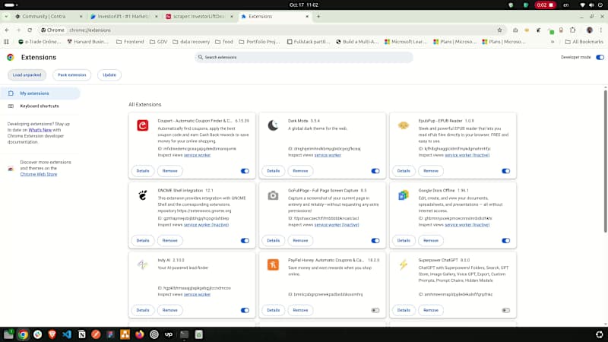This screenshot has width=608, height=342.
Task: Click the Chrome logo beside Extensions title
Action: tap(11, 58)
